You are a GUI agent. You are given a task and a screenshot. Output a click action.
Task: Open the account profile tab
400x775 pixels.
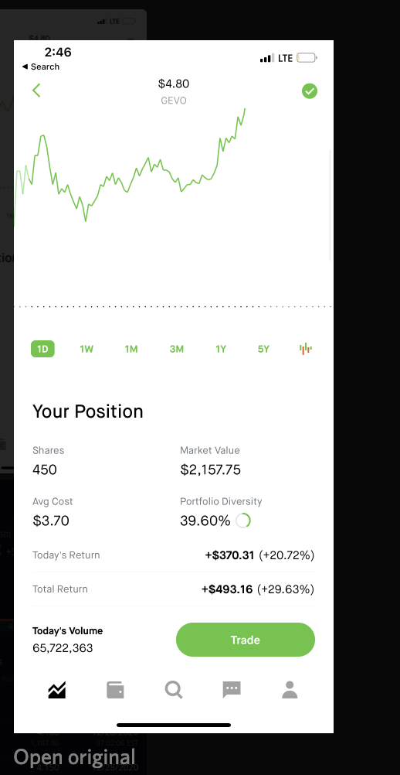coord(290,689)
